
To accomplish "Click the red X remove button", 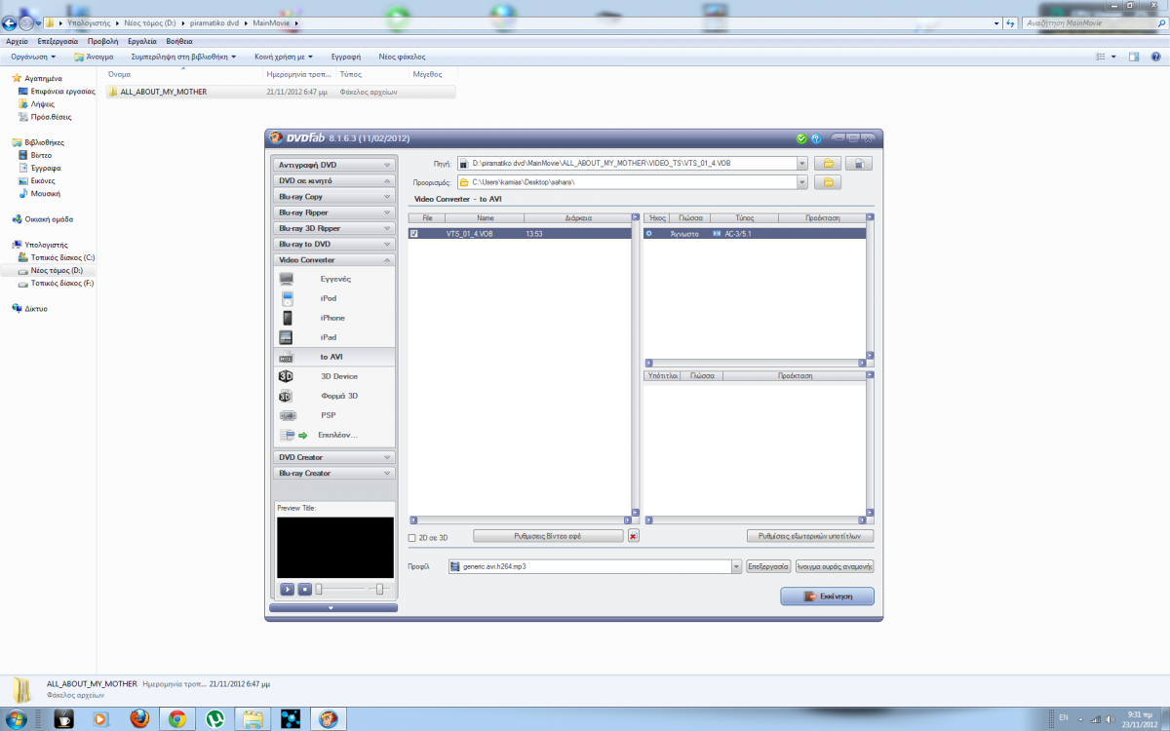I will pyautogui.click(x=634, y=536).
